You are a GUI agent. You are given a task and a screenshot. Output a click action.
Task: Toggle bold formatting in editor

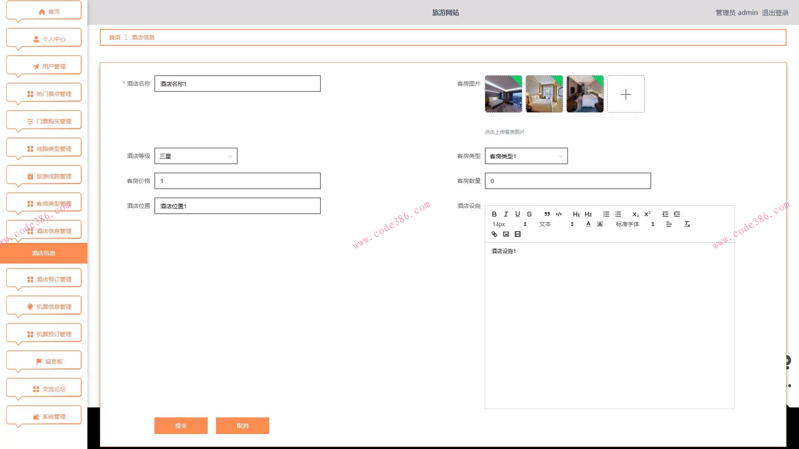pos(494,214)
